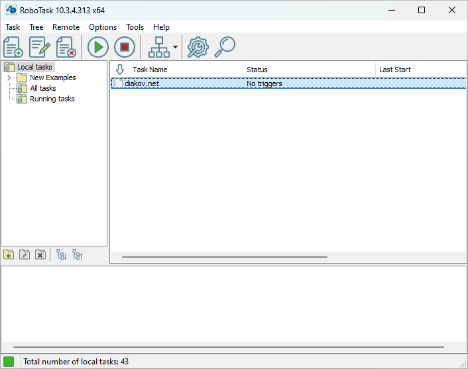468x369 pixels.
Task: Open dropdown arrow beside hierarchy icon
Action: point(176,47)
